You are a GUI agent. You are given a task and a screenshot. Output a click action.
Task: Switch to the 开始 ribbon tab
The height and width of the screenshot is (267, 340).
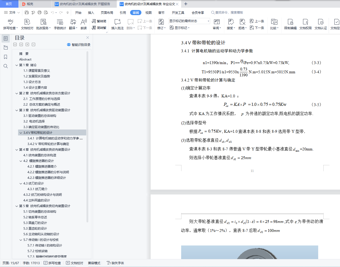click(x=78, y=13)
